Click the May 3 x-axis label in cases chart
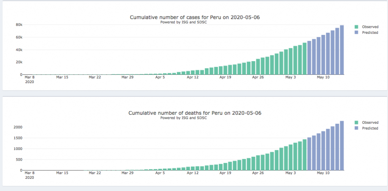388x191 pixels. click(x=290, y=77)
